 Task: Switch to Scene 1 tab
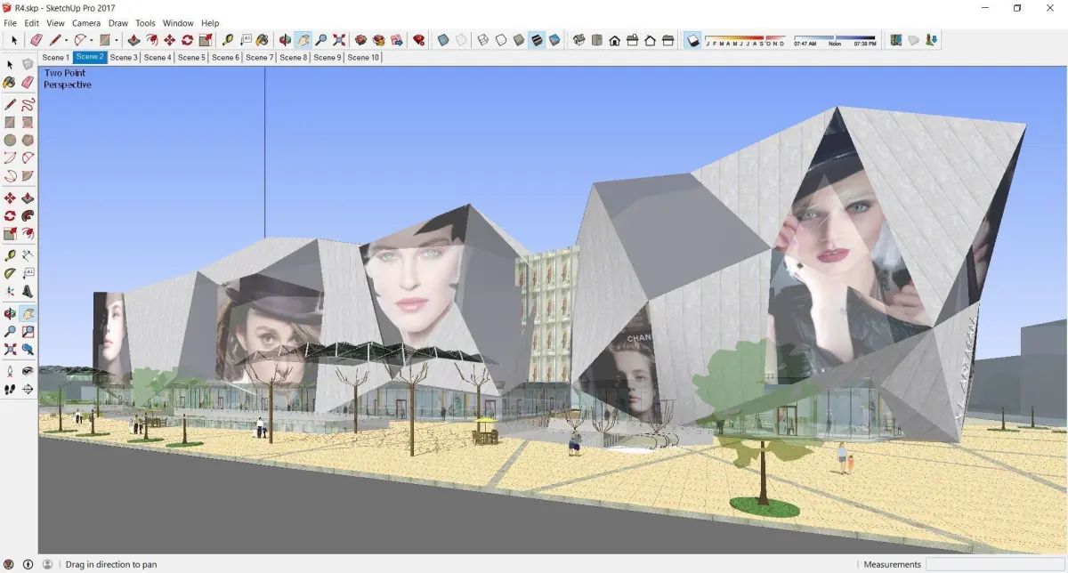56,57
